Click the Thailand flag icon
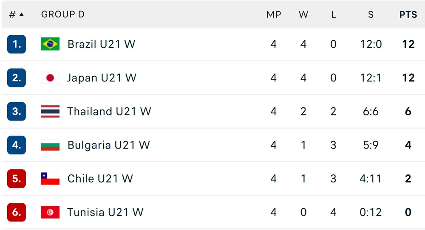425x230 pixels. pos(50,112)
